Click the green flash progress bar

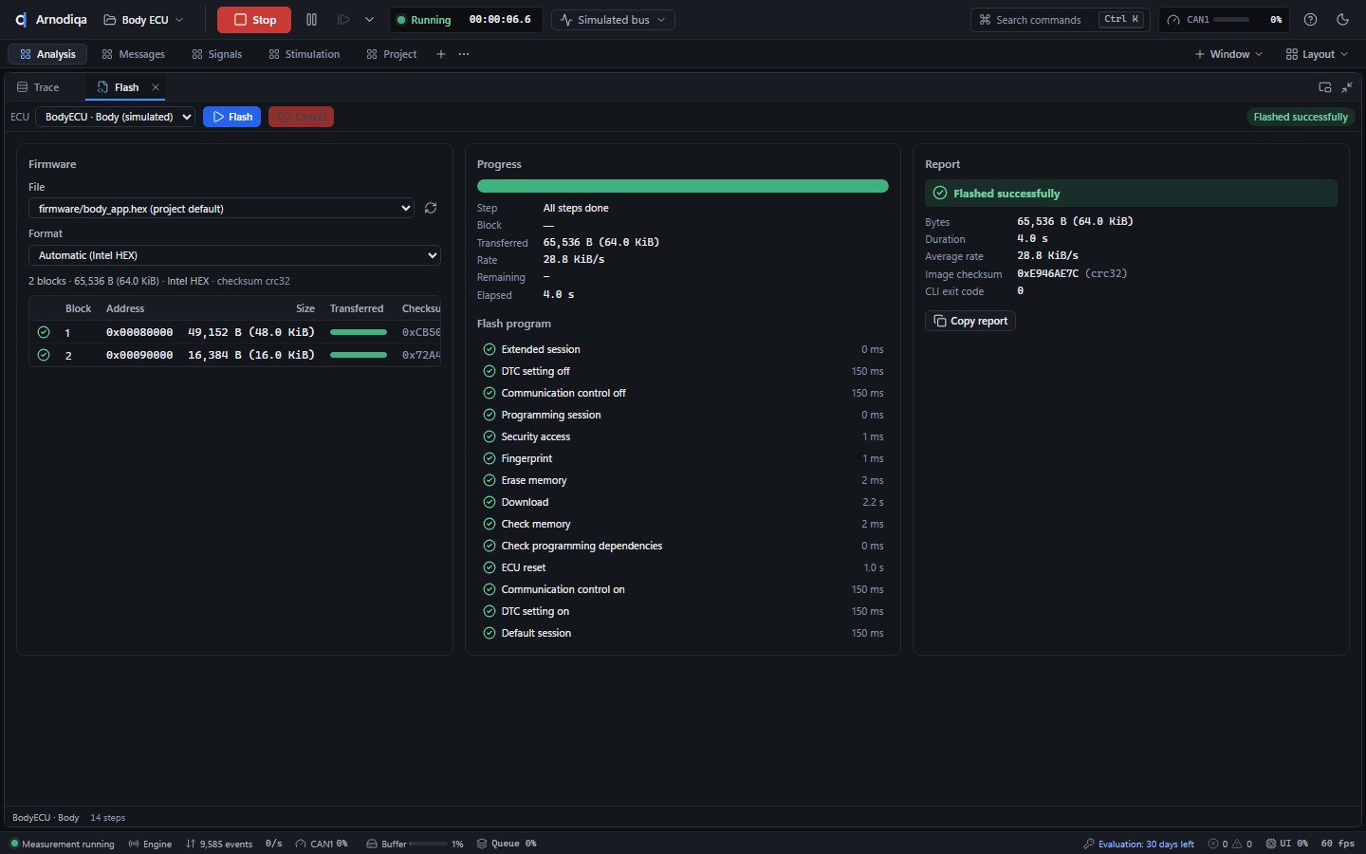tap(682, 186)
